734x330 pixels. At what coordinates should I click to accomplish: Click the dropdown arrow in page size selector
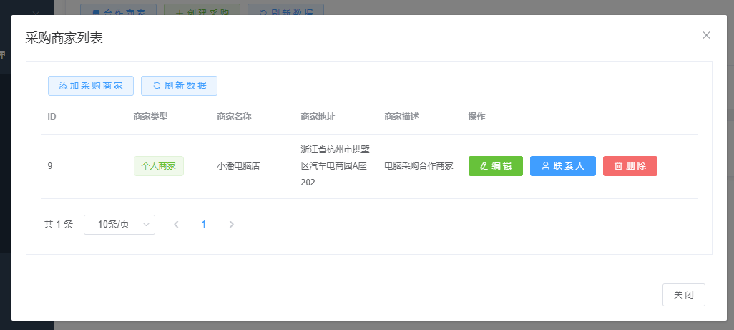click(x=146, y=225)
